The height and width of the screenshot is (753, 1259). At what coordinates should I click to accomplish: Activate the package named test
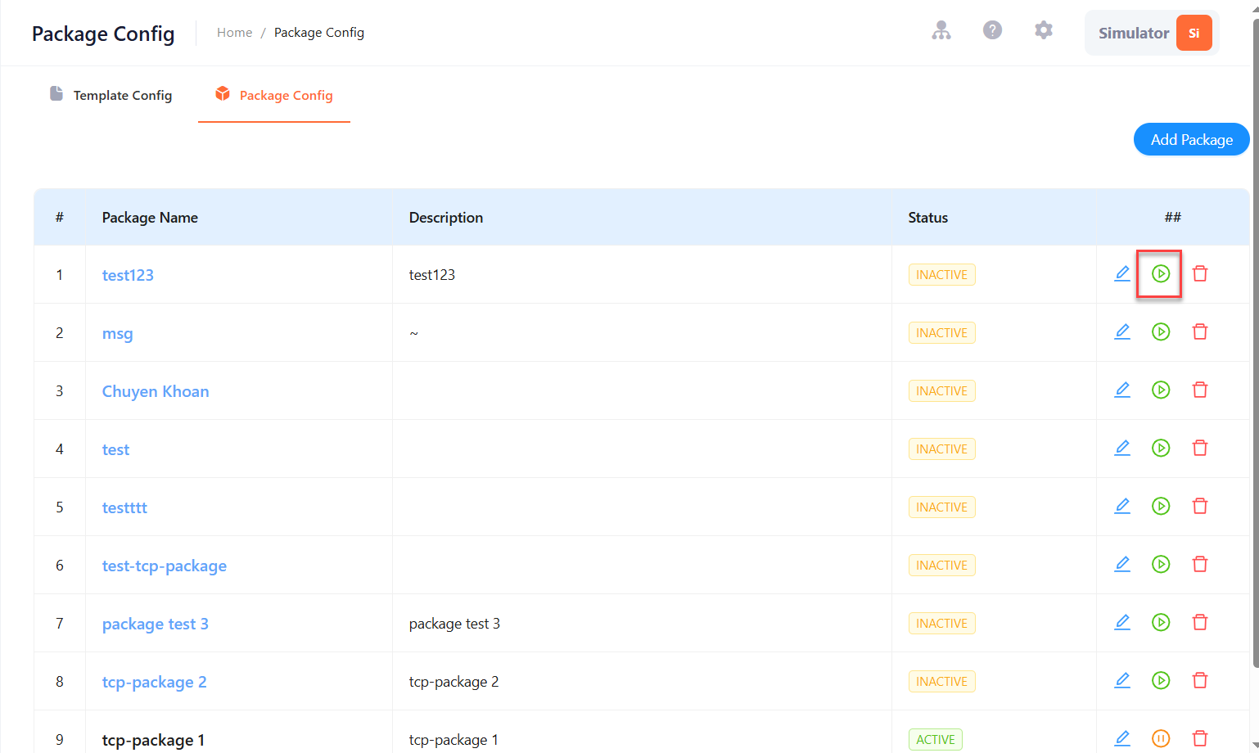[x=1161, y=448]
